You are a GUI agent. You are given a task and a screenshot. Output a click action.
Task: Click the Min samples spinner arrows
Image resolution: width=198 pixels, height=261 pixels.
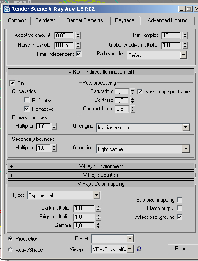pyautogui.click(x=185, y=35)
